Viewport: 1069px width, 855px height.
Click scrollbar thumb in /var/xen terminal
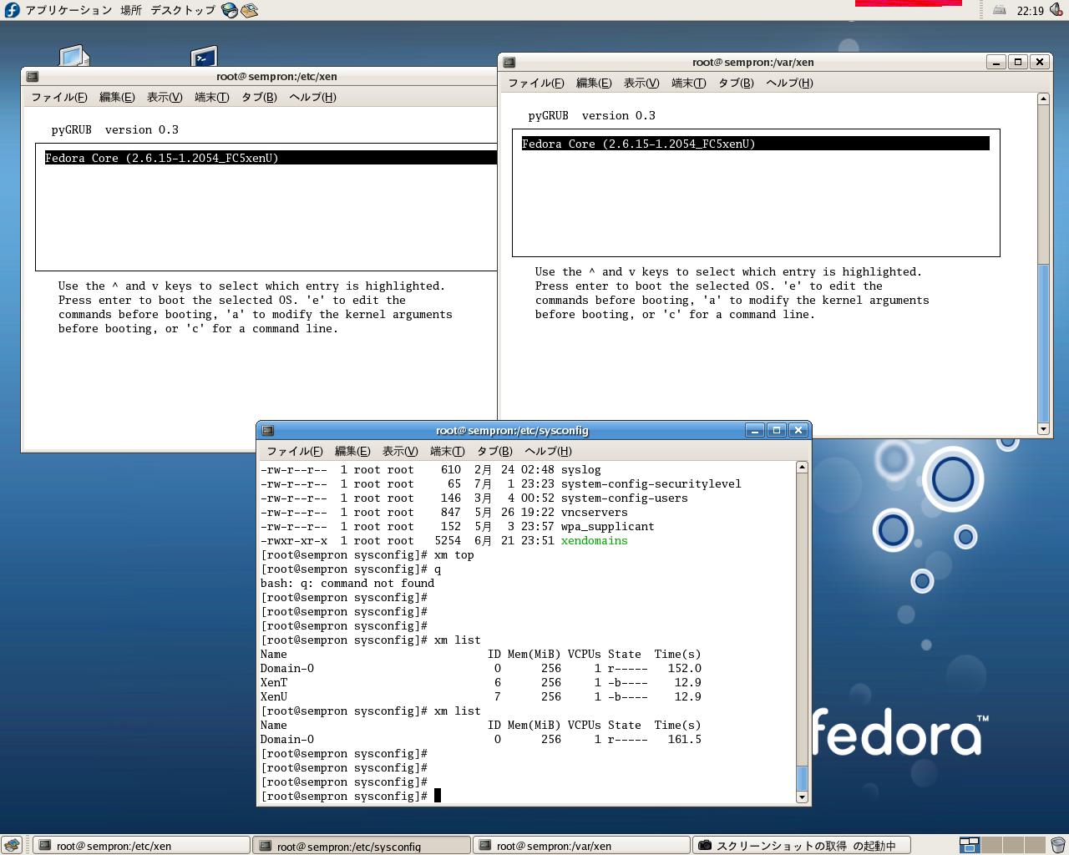pos(1043,343)
